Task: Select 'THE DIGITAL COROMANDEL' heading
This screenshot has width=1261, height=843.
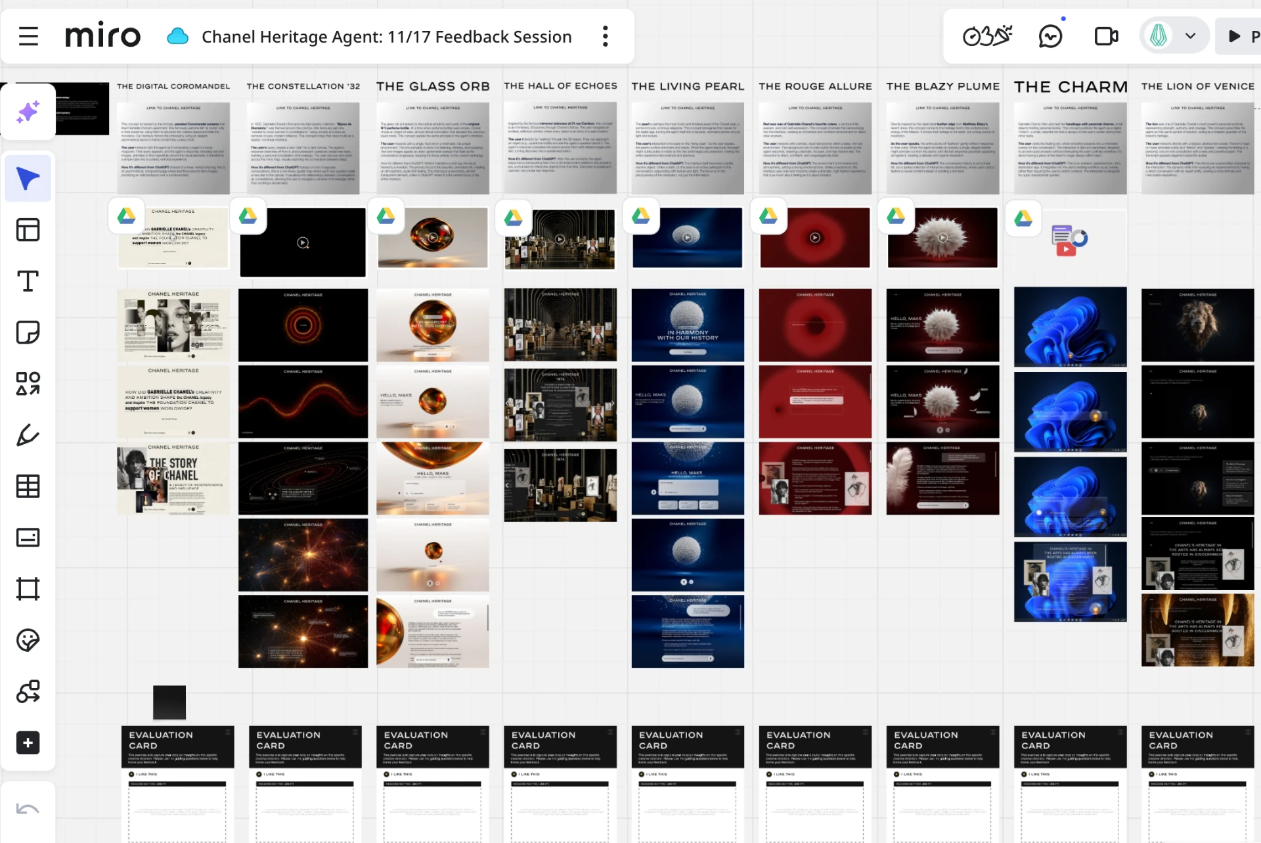Action: [173, 86]
